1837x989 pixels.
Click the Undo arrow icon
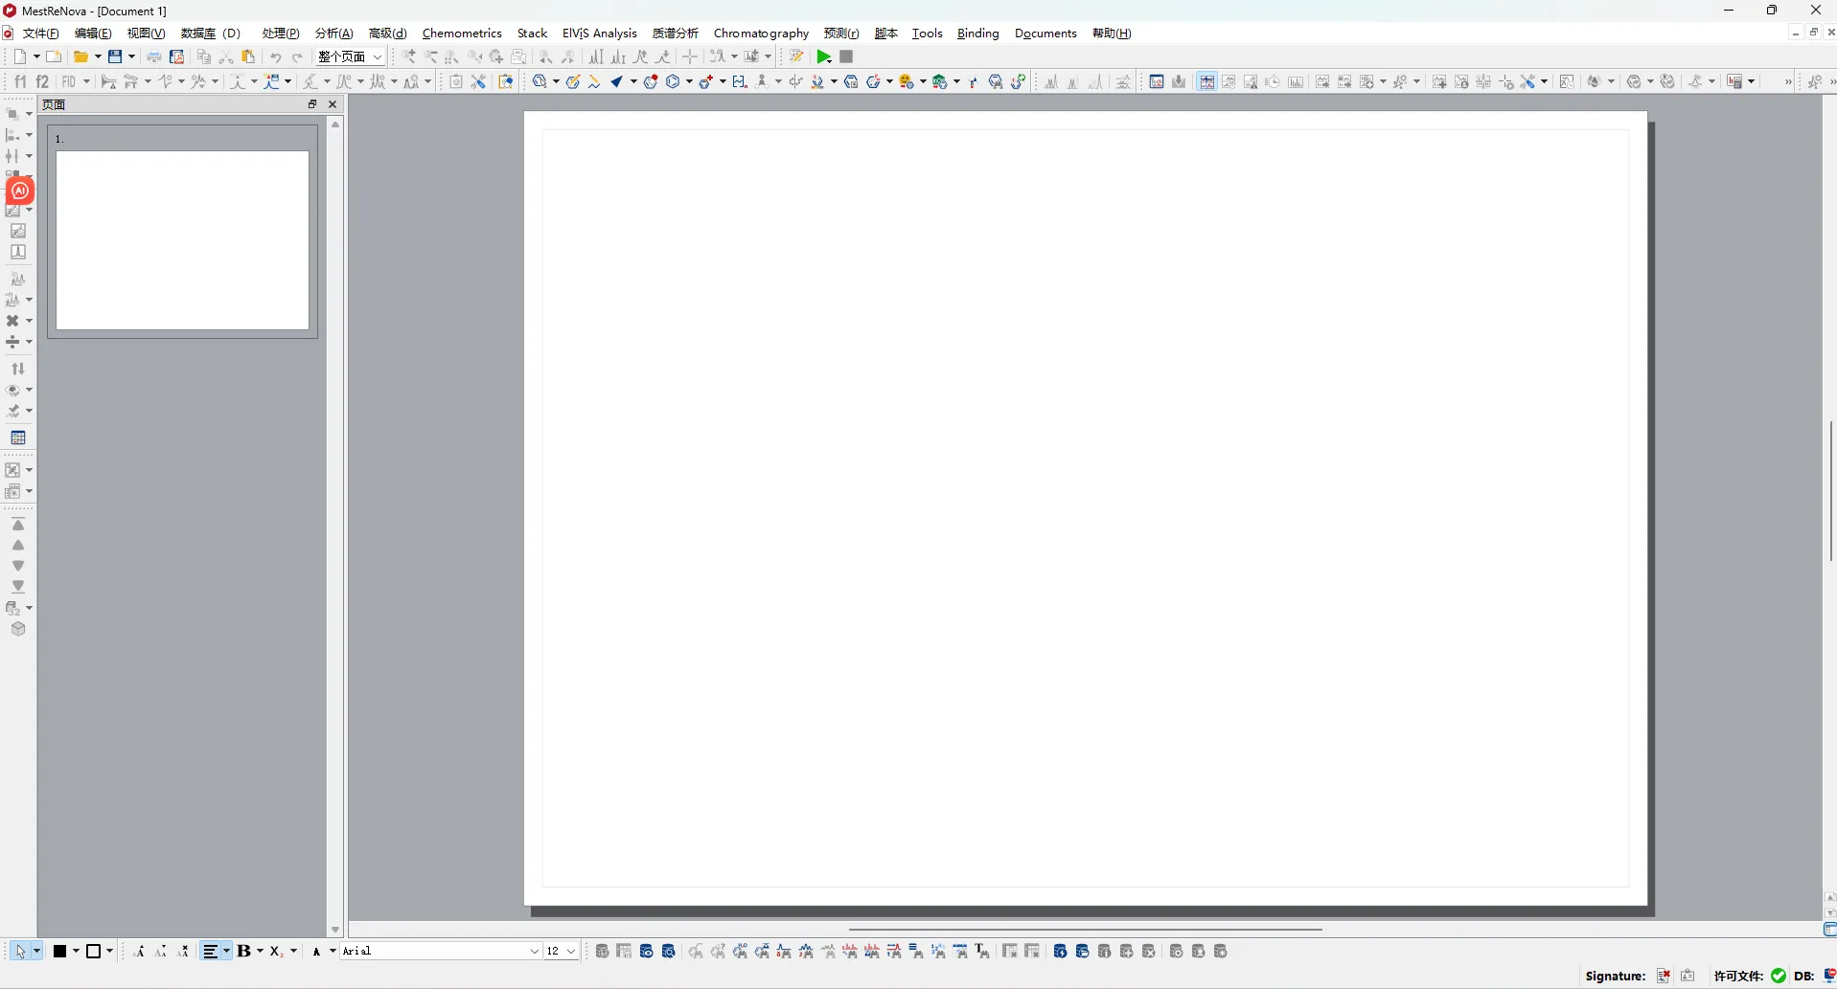(276, 57)
